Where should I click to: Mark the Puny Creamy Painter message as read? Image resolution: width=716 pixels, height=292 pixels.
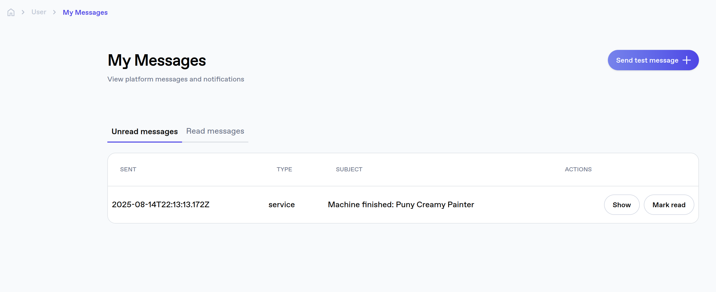[x=669, y=205]
